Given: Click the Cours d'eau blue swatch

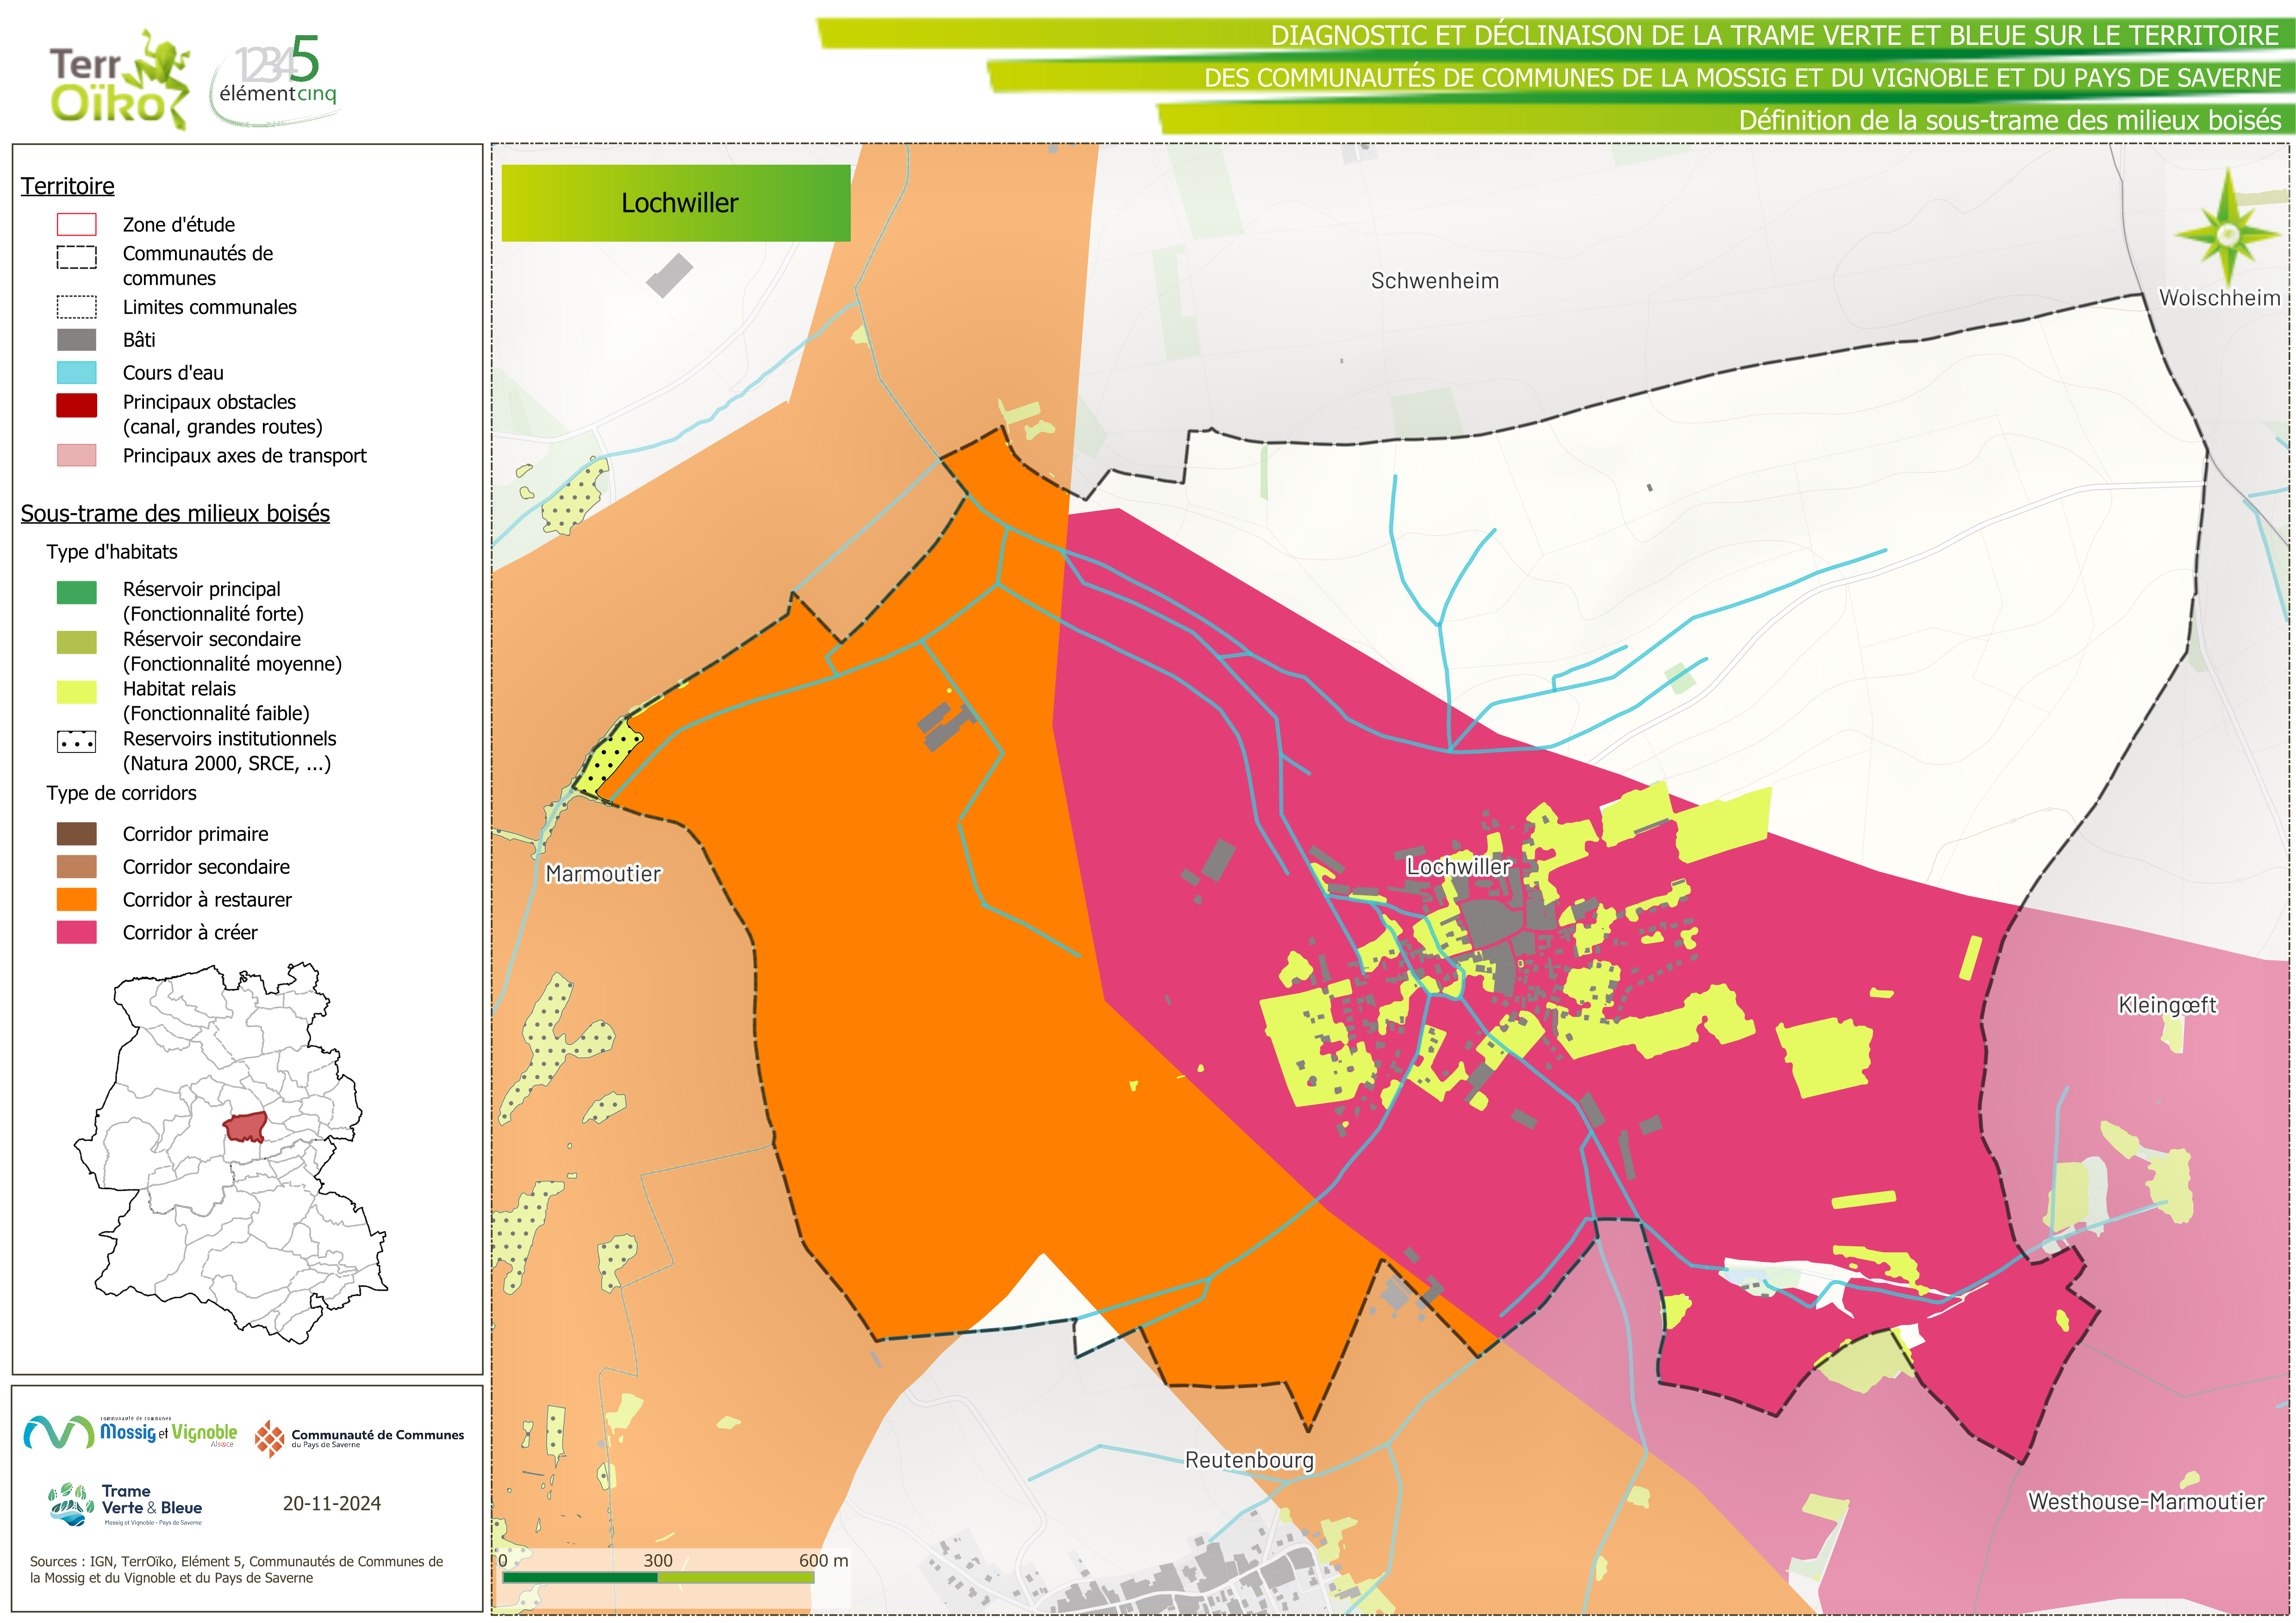Looking at the screenshot, I should 77,373.
